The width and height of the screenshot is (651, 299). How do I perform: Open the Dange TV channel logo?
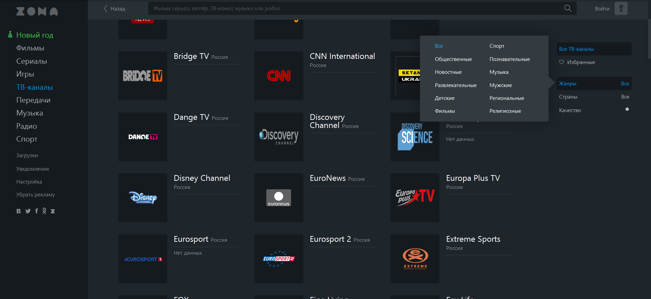click(142, 136)
